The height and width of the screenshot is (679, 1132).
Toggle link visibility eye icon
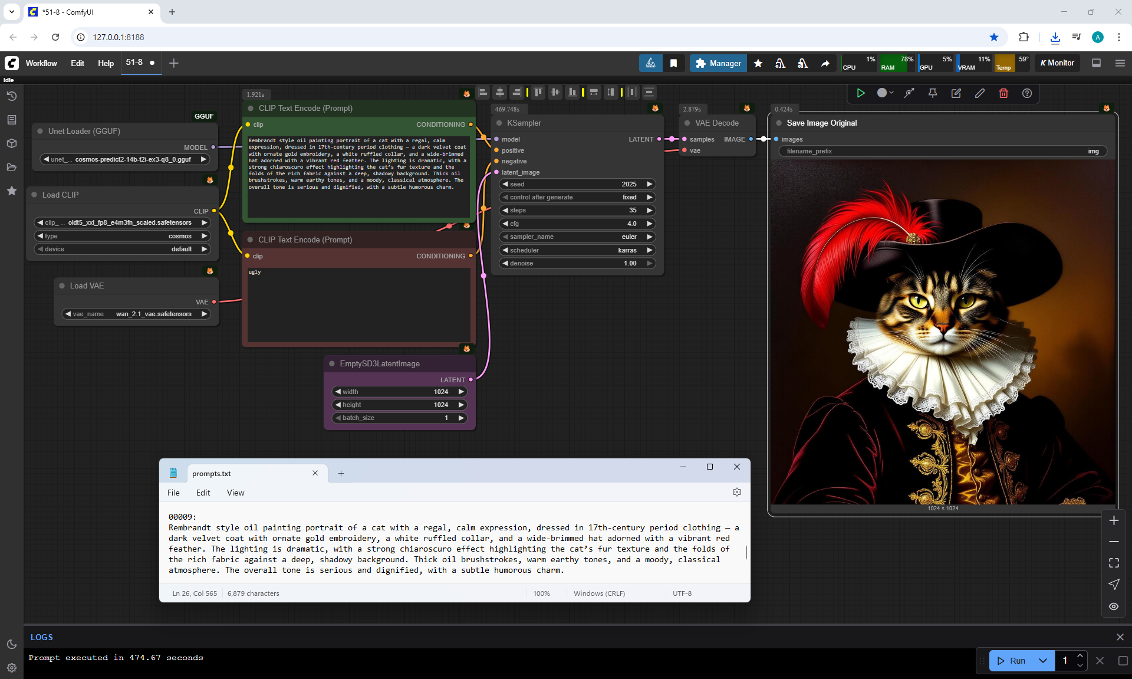pos(1114,606)
